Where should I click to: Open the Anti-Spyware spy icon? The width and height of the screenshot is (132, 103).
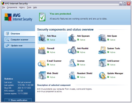click(72, 38)
